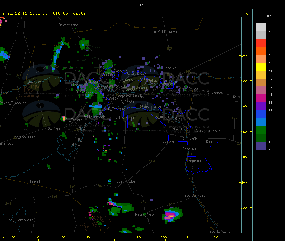Screen dimensions: 285x241
Task: Click the 0 km horizontal axis tick
Action: (38, 237)
